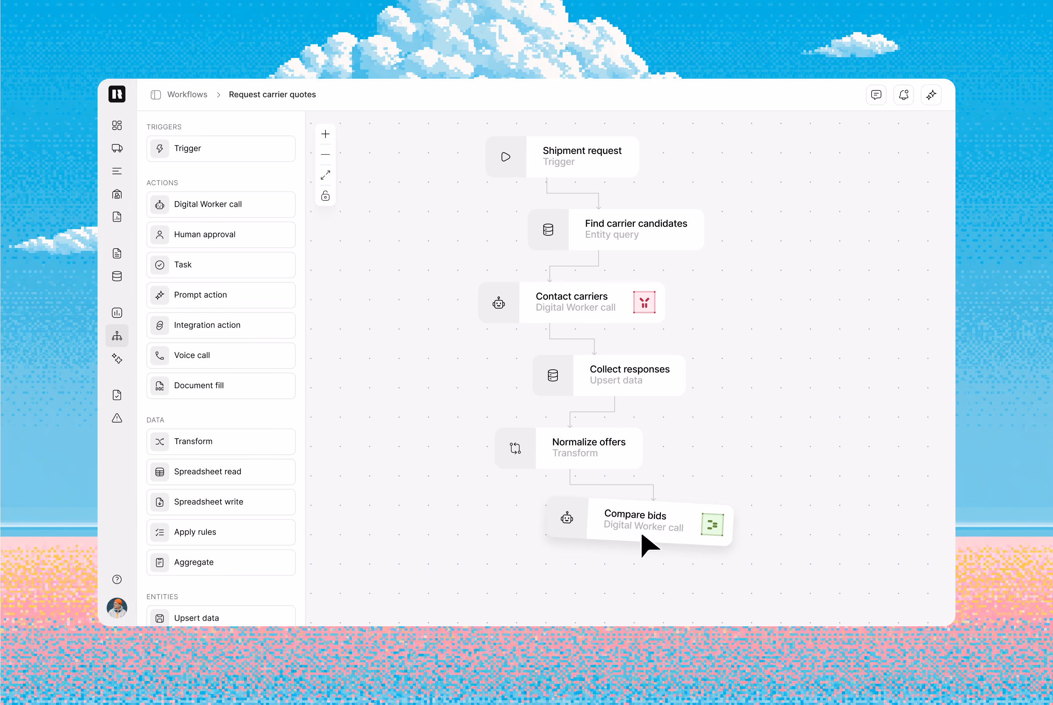Select the Collect responses node
The width and height of the screenshot is (1053, 705).
click(x=609, y=375)
